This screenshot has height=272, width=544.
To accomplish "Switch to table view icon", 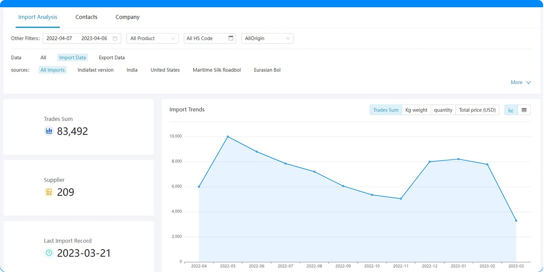I will (x=524, y=110).
